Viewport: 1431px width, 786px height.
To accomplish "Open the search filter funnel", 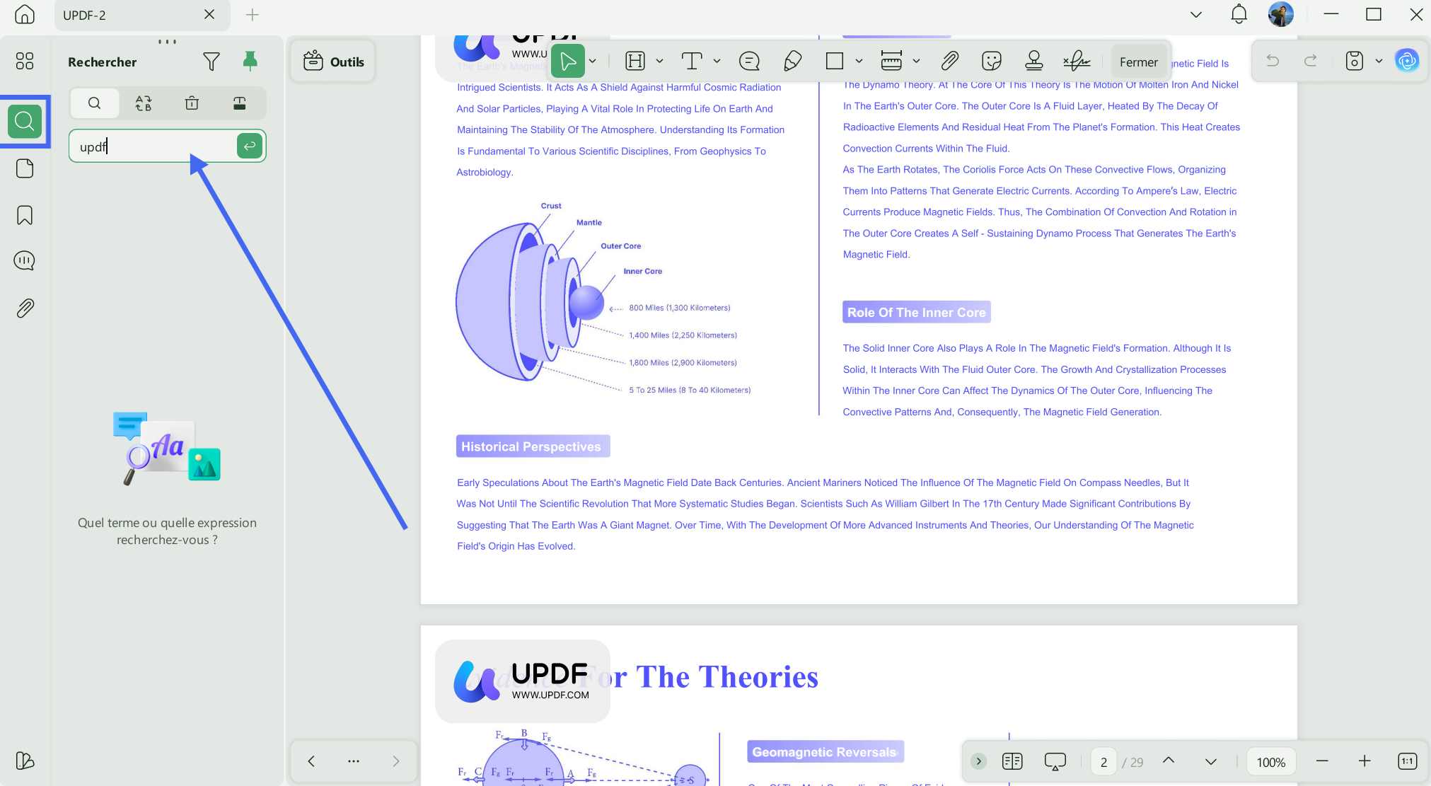I will (x=211, y=62).
